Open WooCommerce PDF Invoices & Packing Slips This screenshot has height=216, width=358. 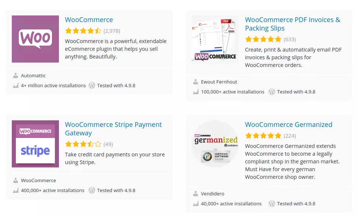pos(292,24)
